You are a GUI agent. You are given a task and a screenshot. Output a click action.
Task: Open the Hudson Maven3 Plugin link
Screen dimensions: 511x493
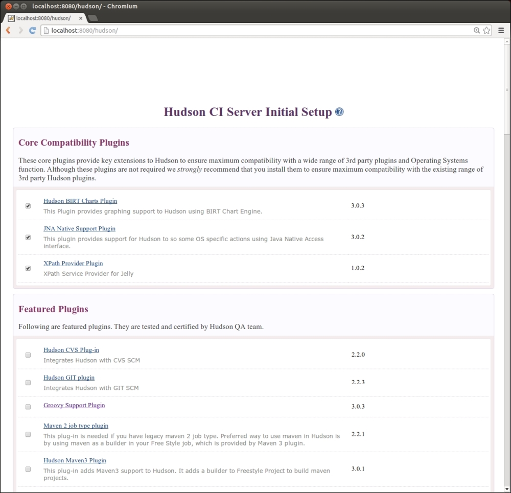[x=75, y=460]
